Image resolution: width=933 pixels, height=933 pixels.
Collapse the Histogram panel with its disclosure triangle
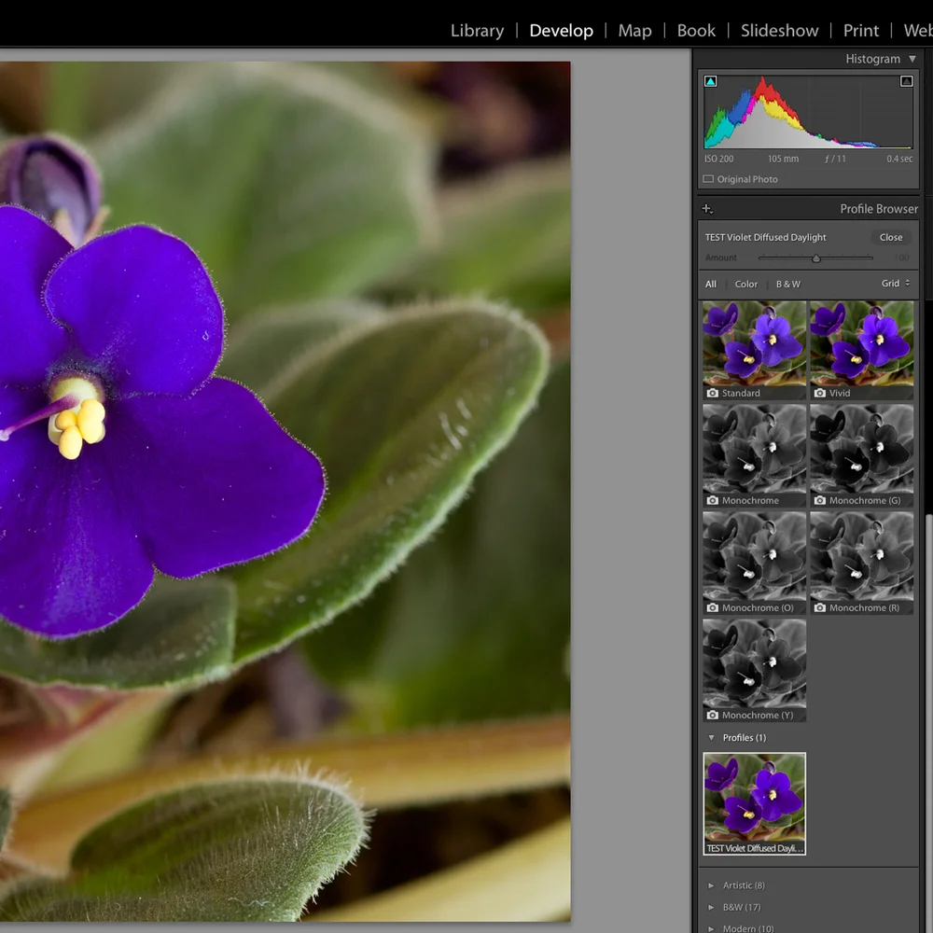click(x=912, y=58)
